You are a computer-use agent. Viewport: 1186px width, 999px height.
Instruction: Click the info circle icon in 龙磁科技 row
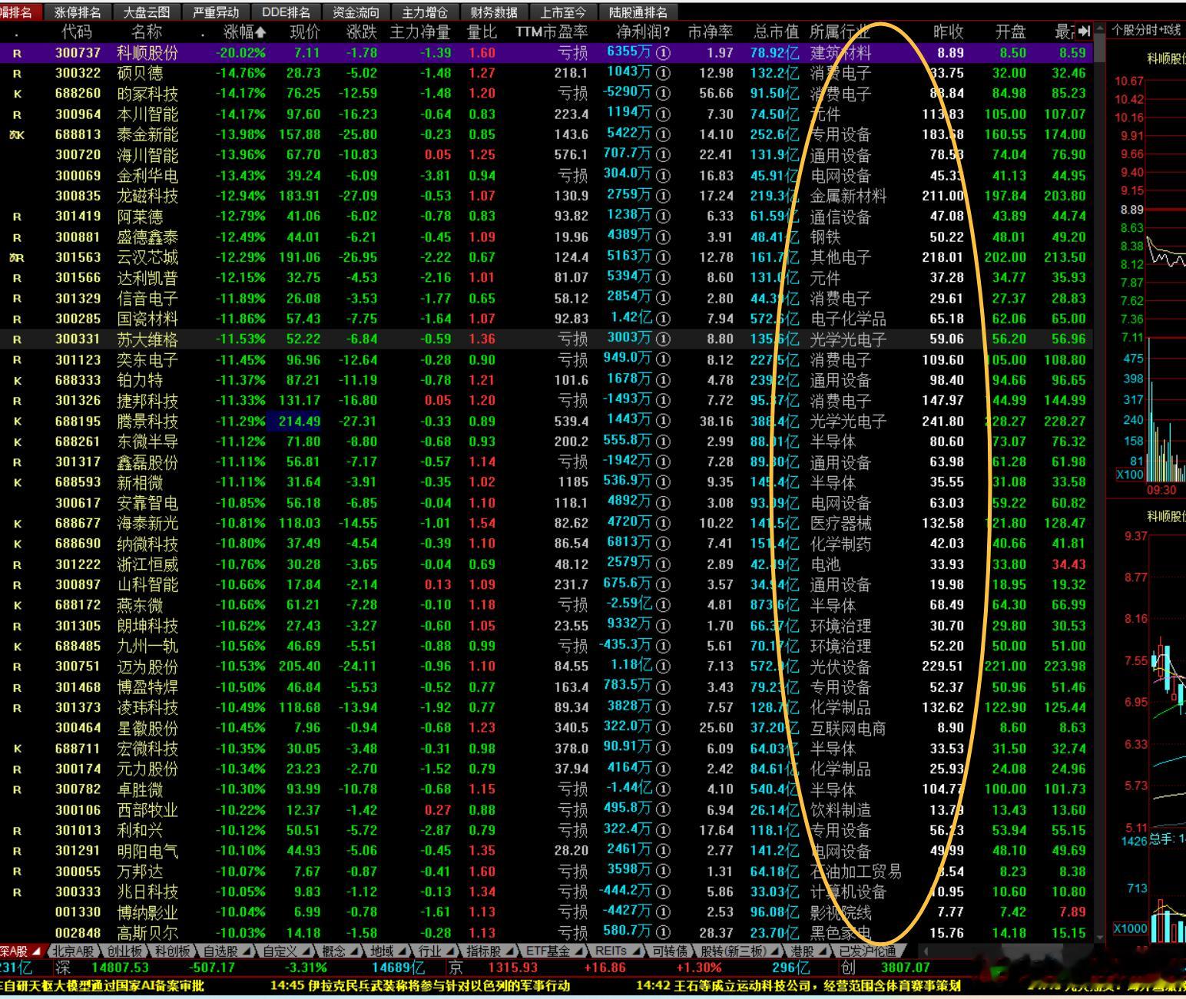point(663,196)
